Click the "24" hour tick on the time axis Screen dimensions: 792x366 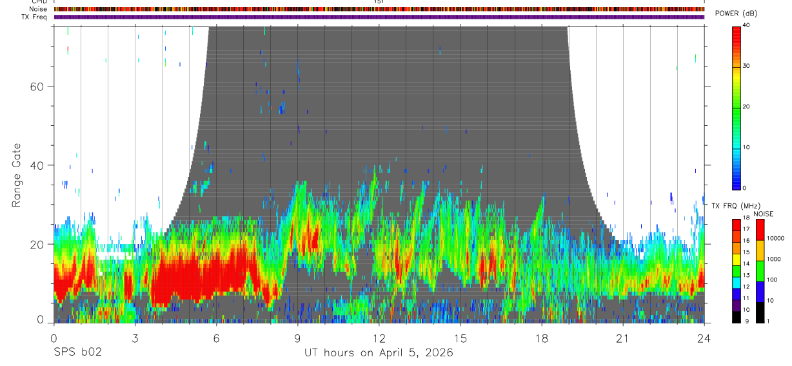click(x=704, y=338)
